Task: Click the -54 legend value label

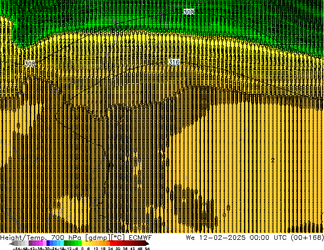Action: pyautogui.click(x=16, y=248)
